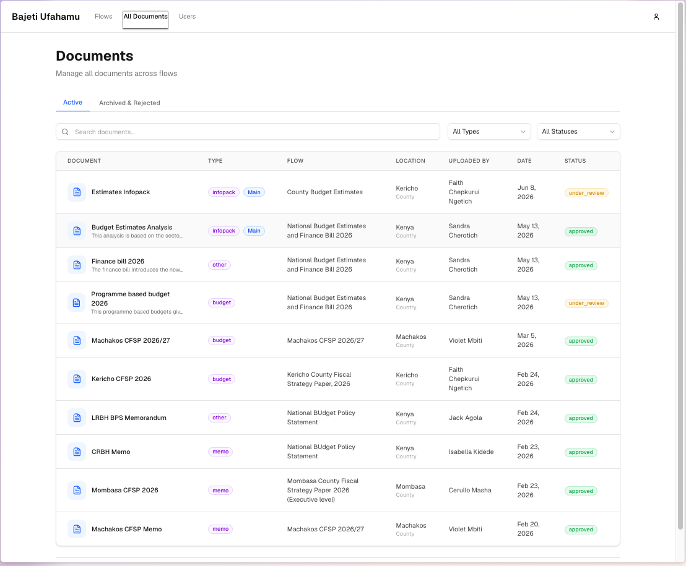Viewport: 686px width, 566px height.
Task: Click Main tag in Estimates Infopack row
Action: point(254,192)
